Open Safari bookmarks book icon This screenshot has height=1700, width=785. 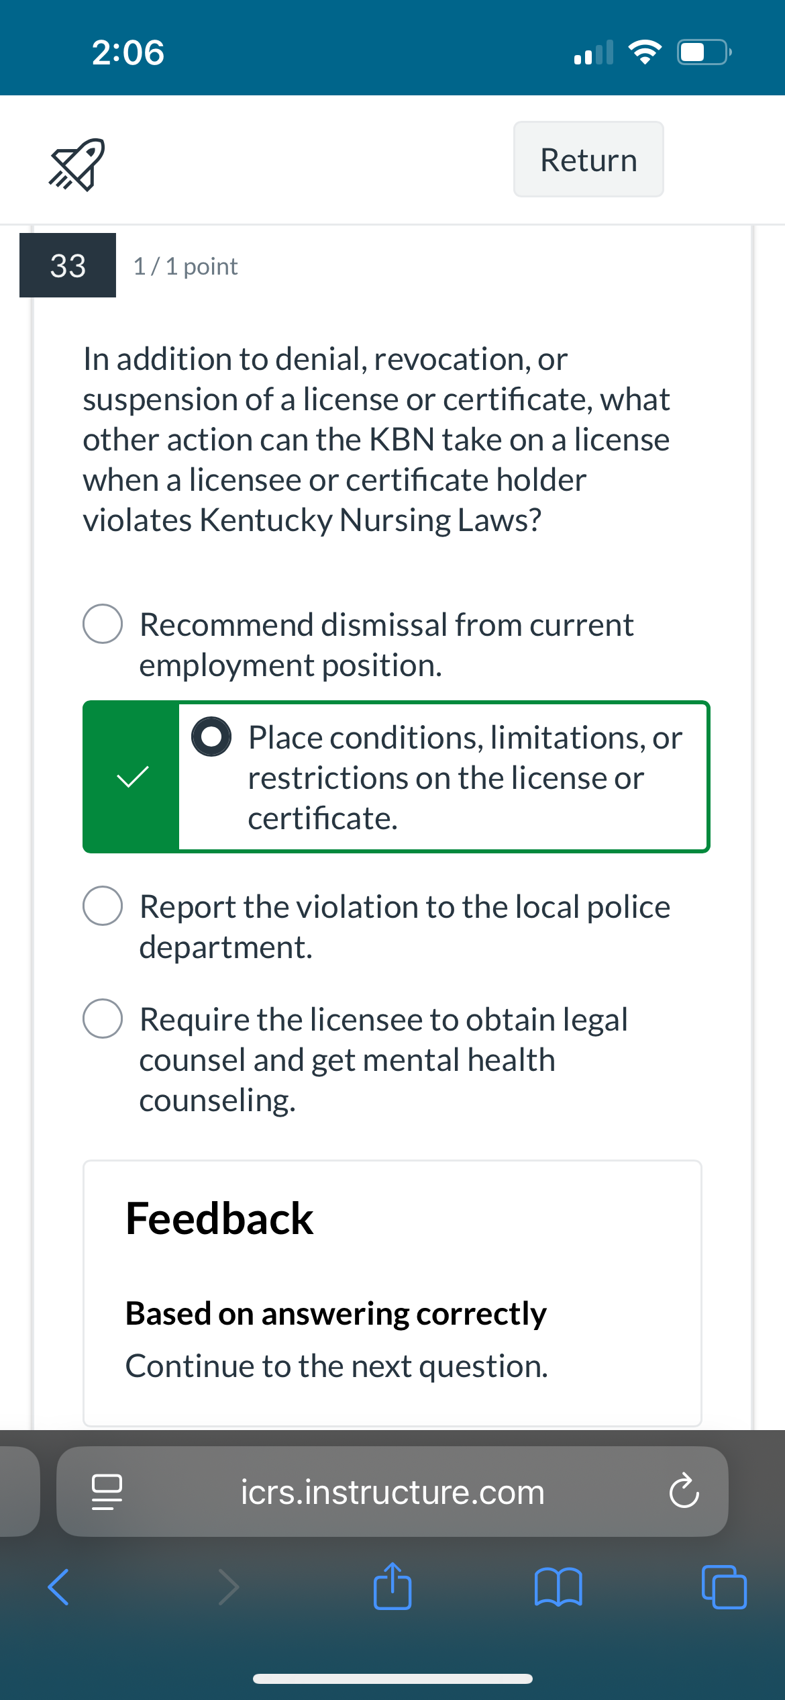(x=558, y=1587)
